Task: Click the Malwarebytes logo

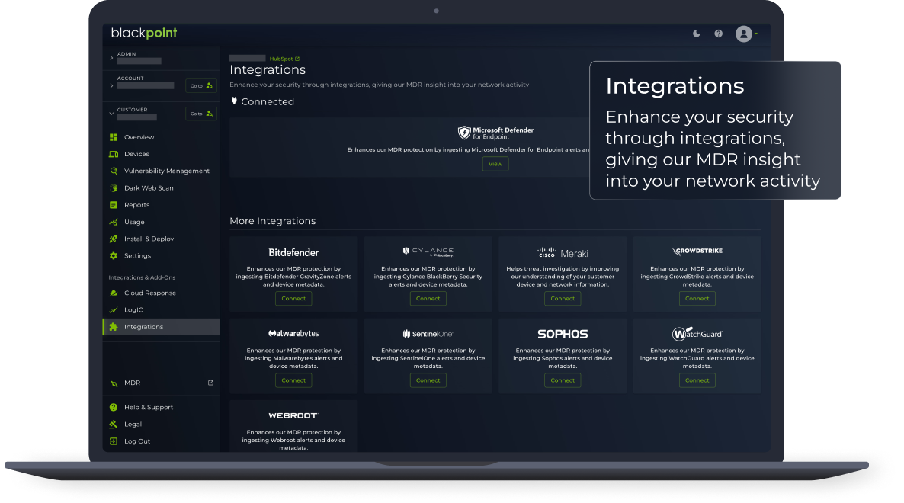Action: (293, 334)
